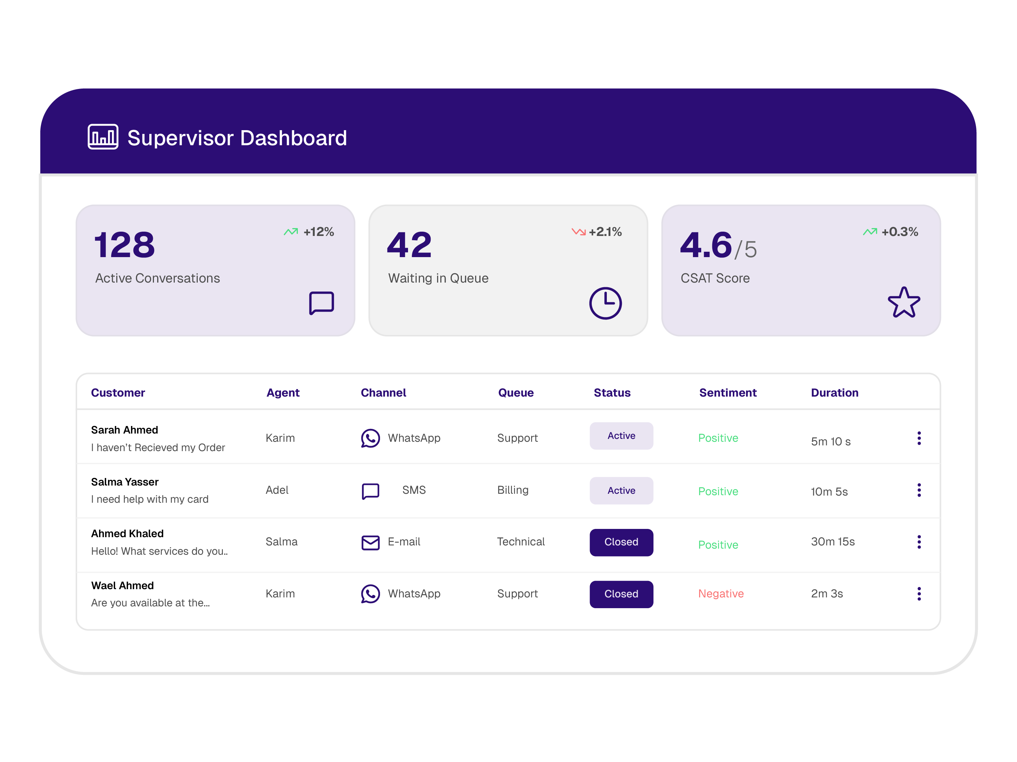Click agent Adel in Salma Yasser's row
The width and height of the screenshot is (1017, 762).
pyautogui.click(x=277, y=490)
